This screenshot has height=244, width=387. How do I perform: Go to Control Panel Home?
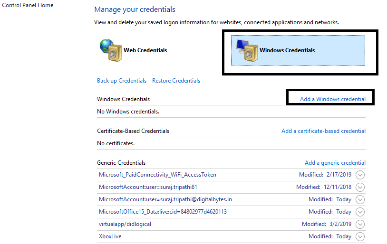click(28, 5)
